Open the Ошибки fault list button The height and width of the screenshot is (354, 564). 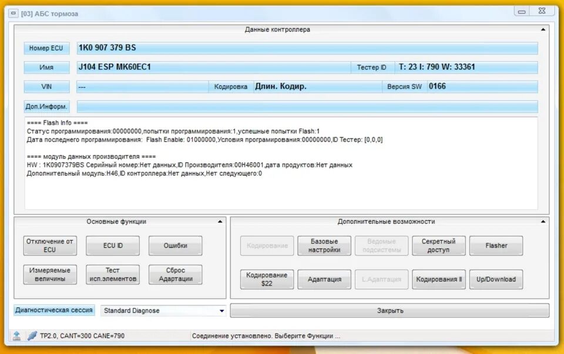pyautogui.click(x=176, y=245)
